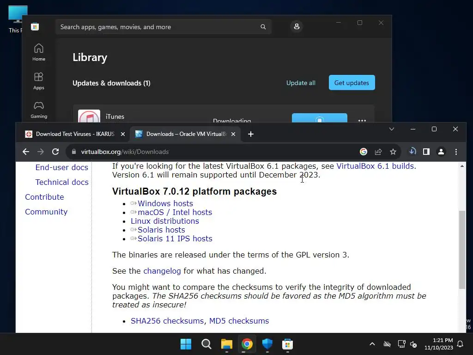Open Gaming section in Microsoft Store

point(39,110)
